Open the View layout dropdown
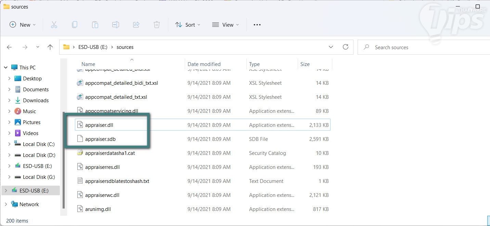This screenshot has height=226, width=490. [225, 25]
